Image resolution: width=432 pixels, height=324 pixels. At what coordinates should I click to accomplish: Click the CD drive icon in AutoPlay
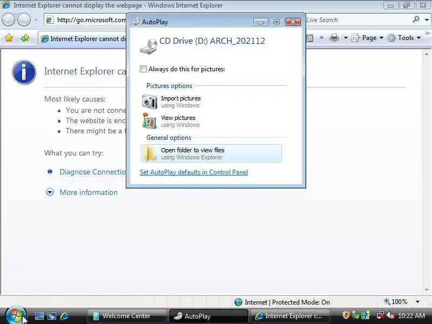pos(148,46)
